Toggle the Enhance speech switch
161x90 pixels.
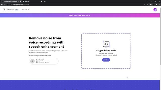click(x=37, y=62)
